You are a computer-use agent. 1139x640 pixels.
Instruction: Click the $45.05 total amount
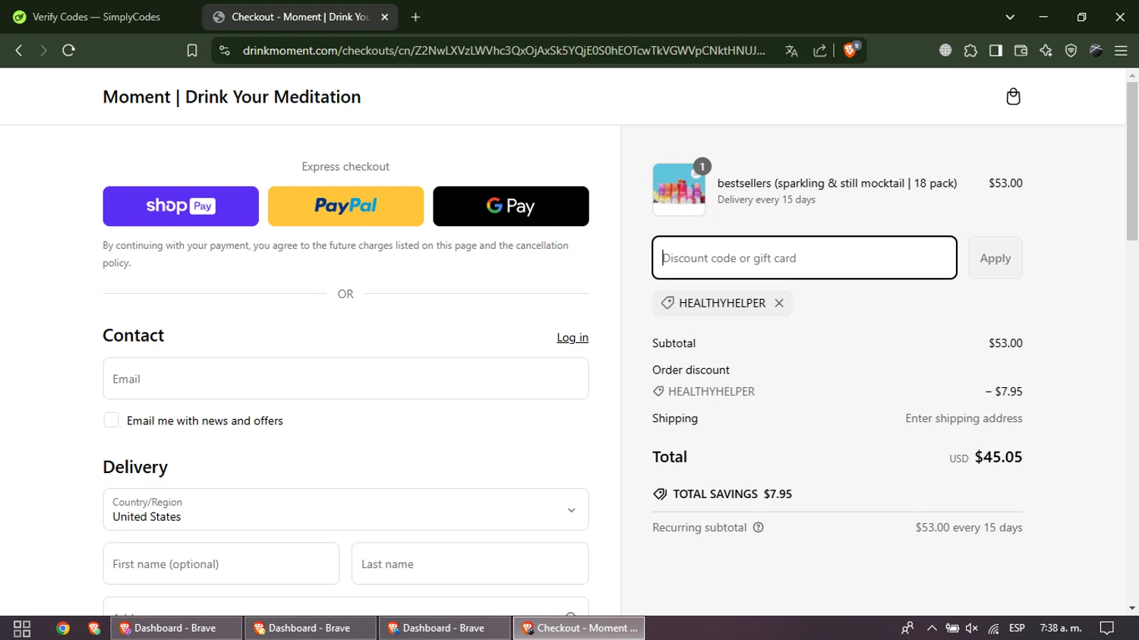[x=999, y=457]
